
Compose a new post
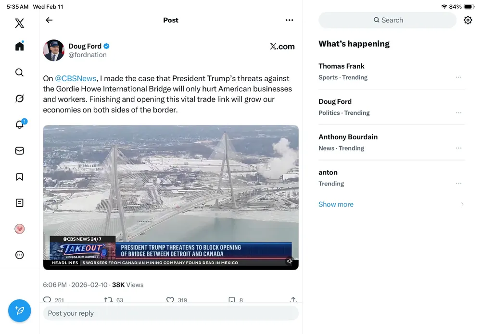[x=19, y=311]
